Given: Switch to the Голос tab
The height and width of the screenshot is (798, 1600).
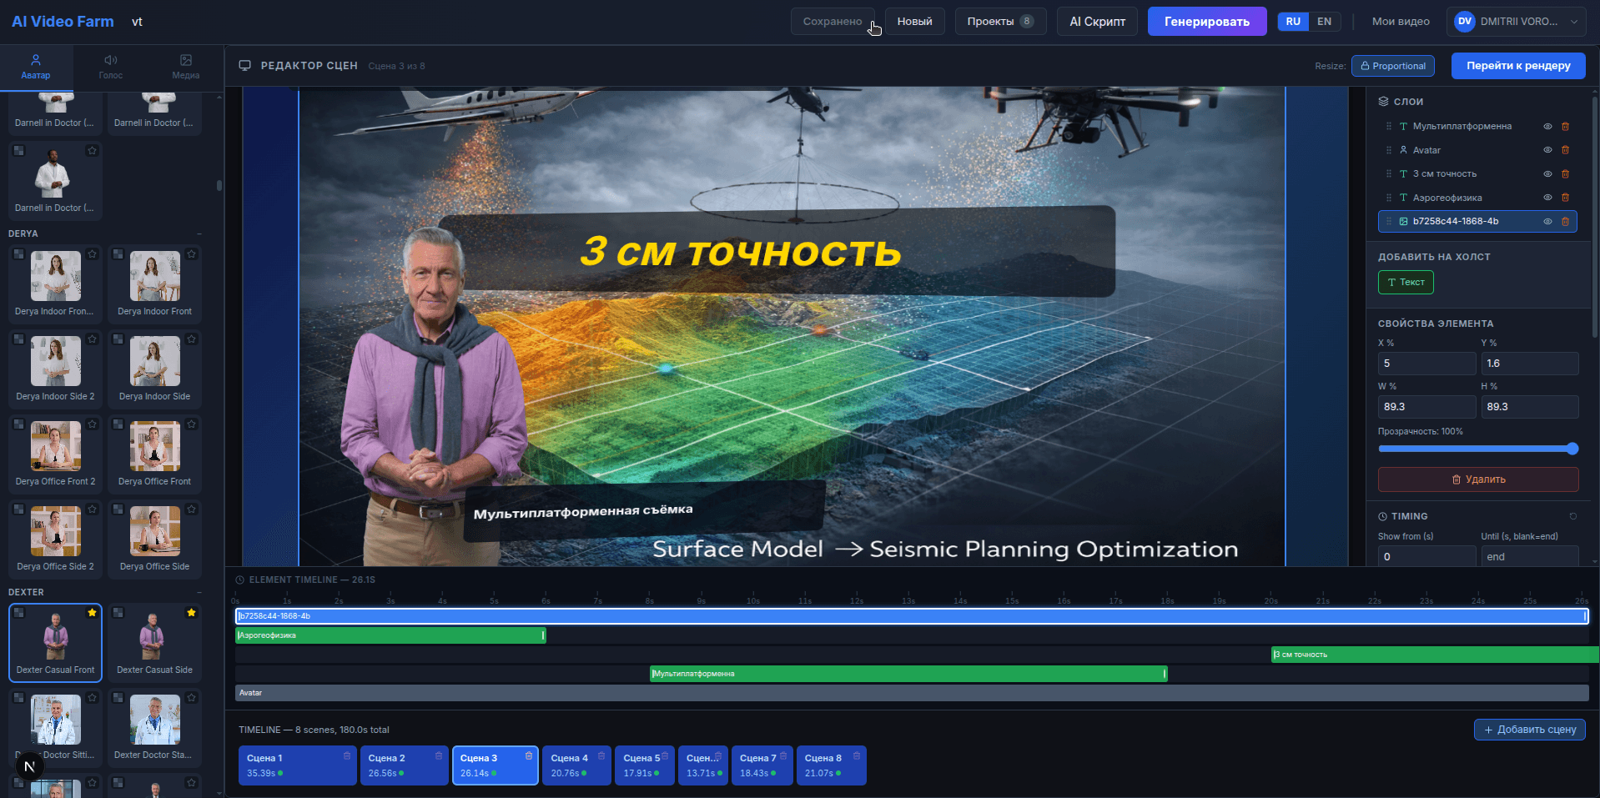Looking at the screenshot, I should [110, 67].
